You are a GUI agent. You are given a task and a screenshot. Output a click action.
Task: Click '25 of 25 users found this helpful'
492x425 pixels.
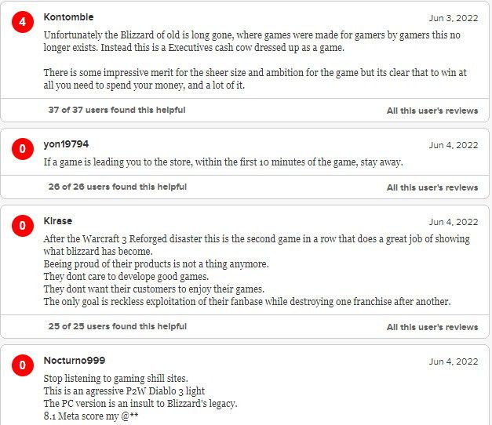coord(118,326)
